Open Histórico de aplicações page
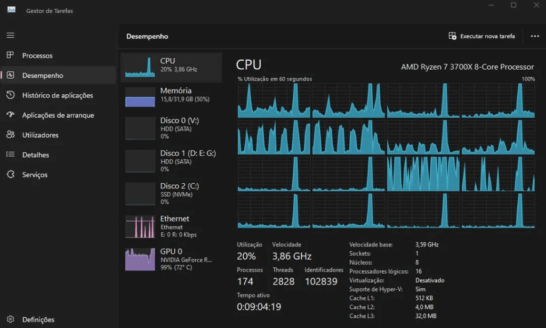This screenshot has width=546, height=328. (x=58, y=95)
